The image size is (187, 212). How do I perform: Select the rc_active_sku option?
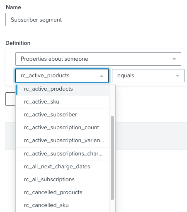tap(63, 102)
